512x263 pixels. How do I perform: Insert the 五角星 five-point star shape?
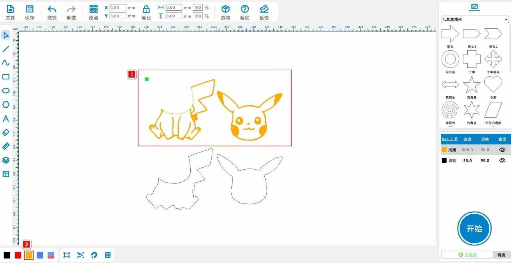pyautogui.click(x=472, y=85)
